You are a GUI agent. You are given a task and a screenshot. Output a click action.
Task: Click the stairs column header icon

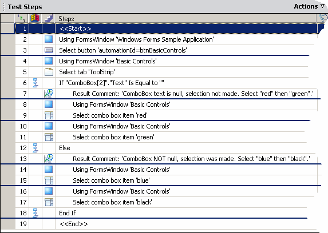click(x=49, y=18)
